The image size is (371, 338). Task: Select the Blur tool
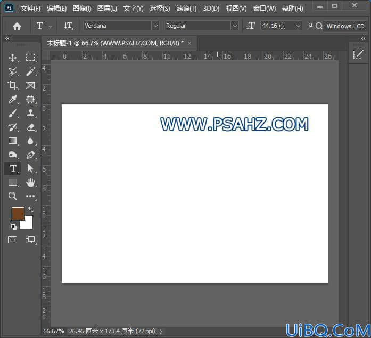tap(30, 141)
